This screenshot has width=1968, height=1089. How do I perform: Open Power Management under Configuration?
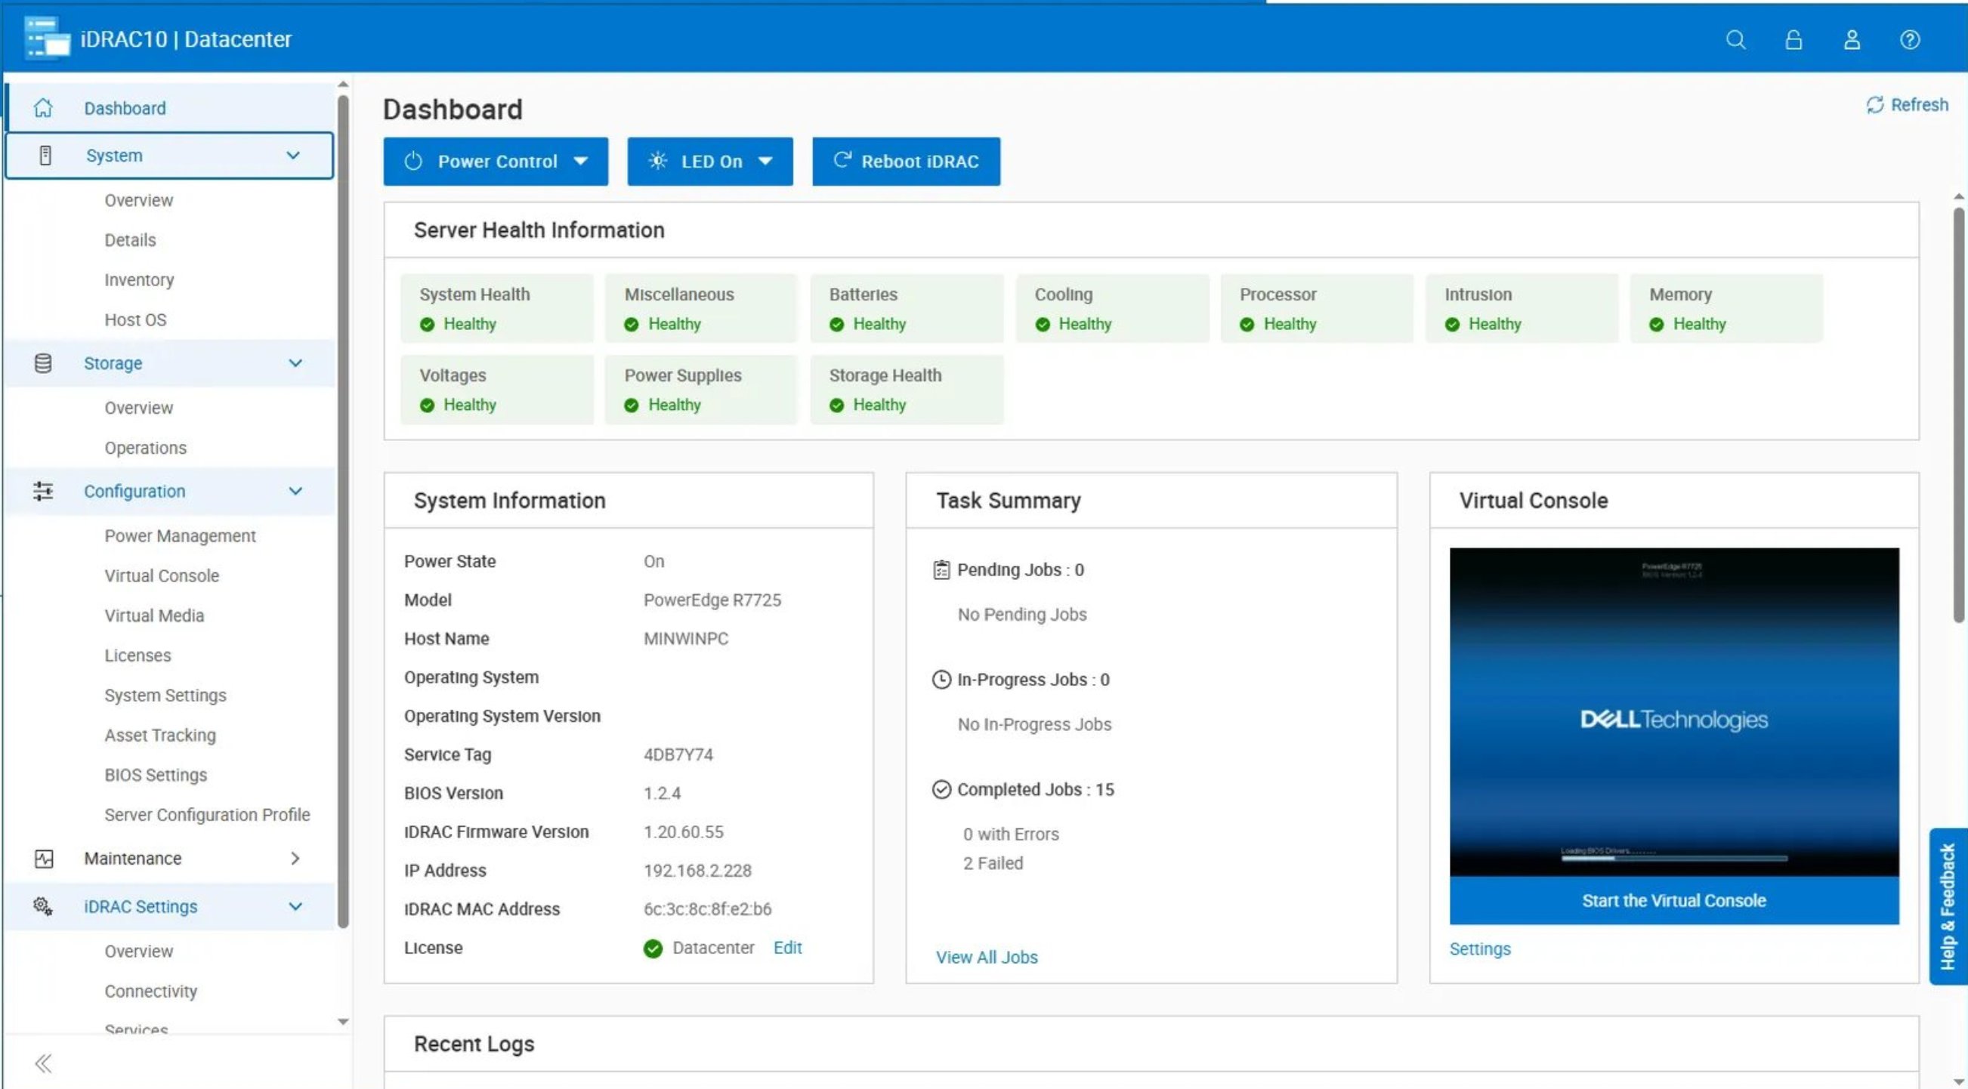(x=180, y=536)
